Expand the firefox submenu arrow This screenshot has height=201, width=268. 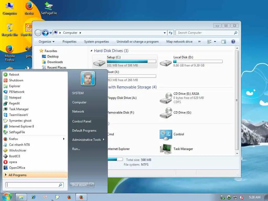[64, 139]
